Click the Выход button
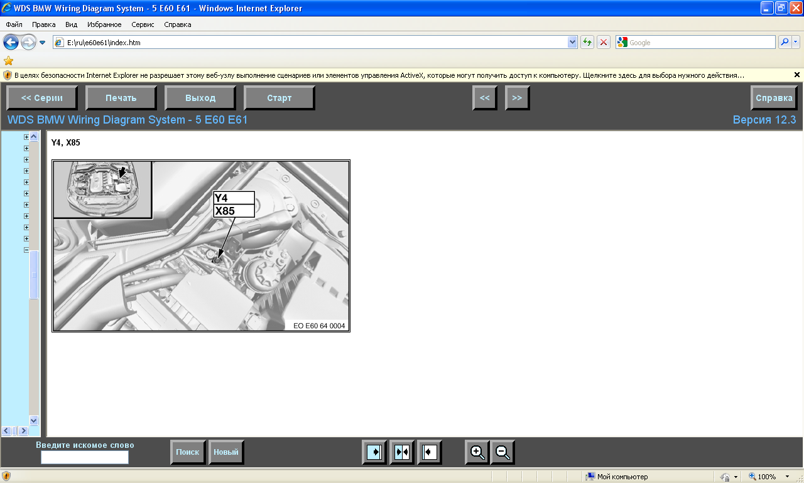Image resolution: width=804 pixels, height=483 pixels. [200, 98]
